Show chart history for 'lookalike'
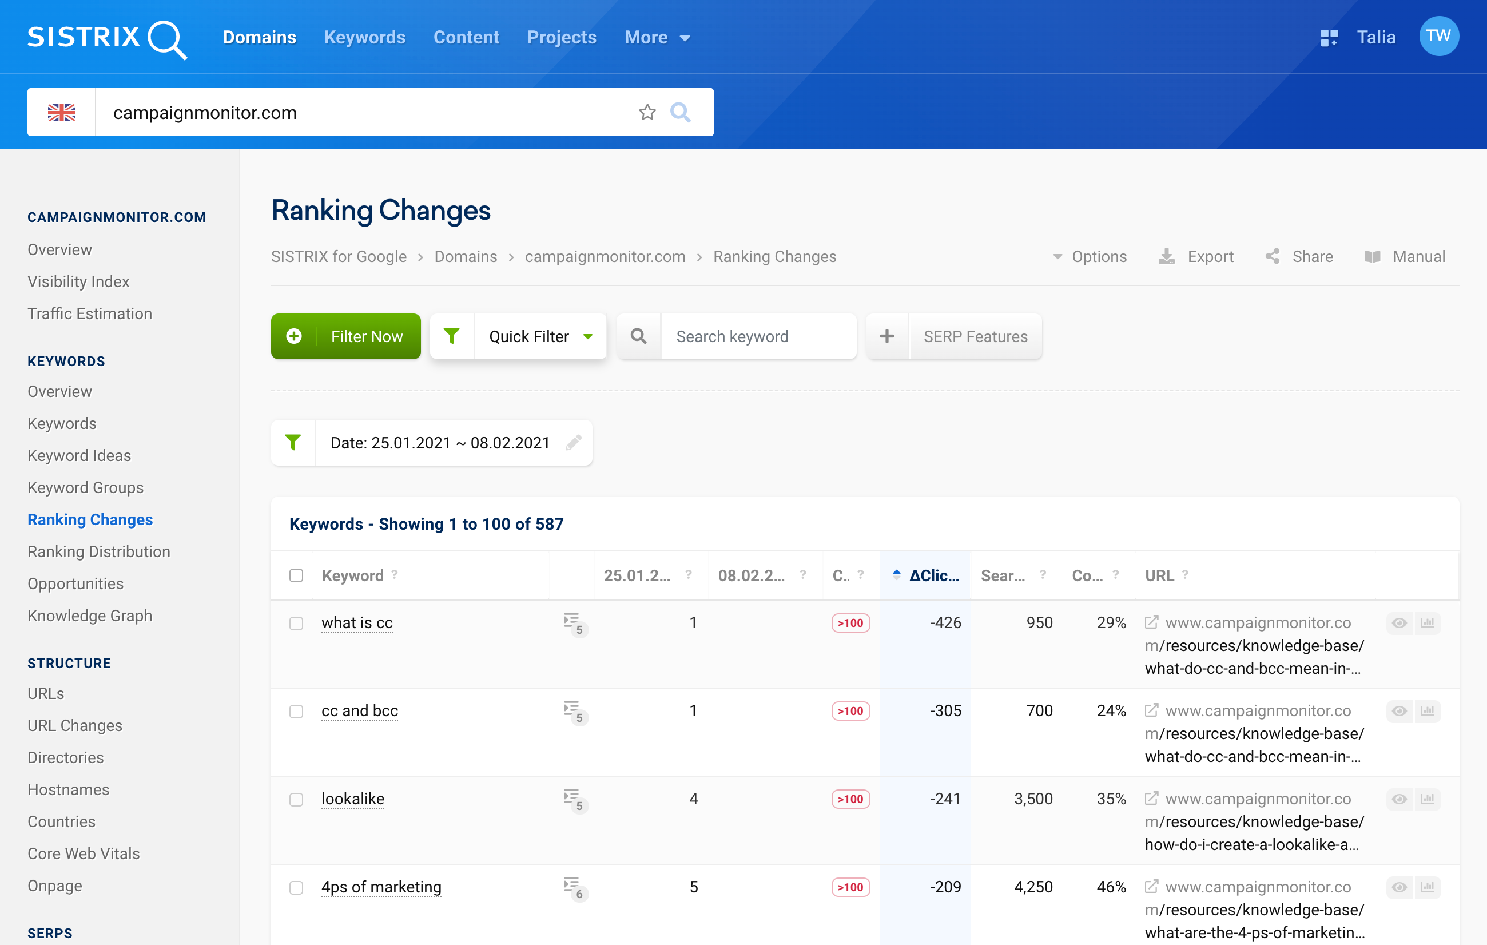This screenshot has width=1487, height=945. (1428, 799)
